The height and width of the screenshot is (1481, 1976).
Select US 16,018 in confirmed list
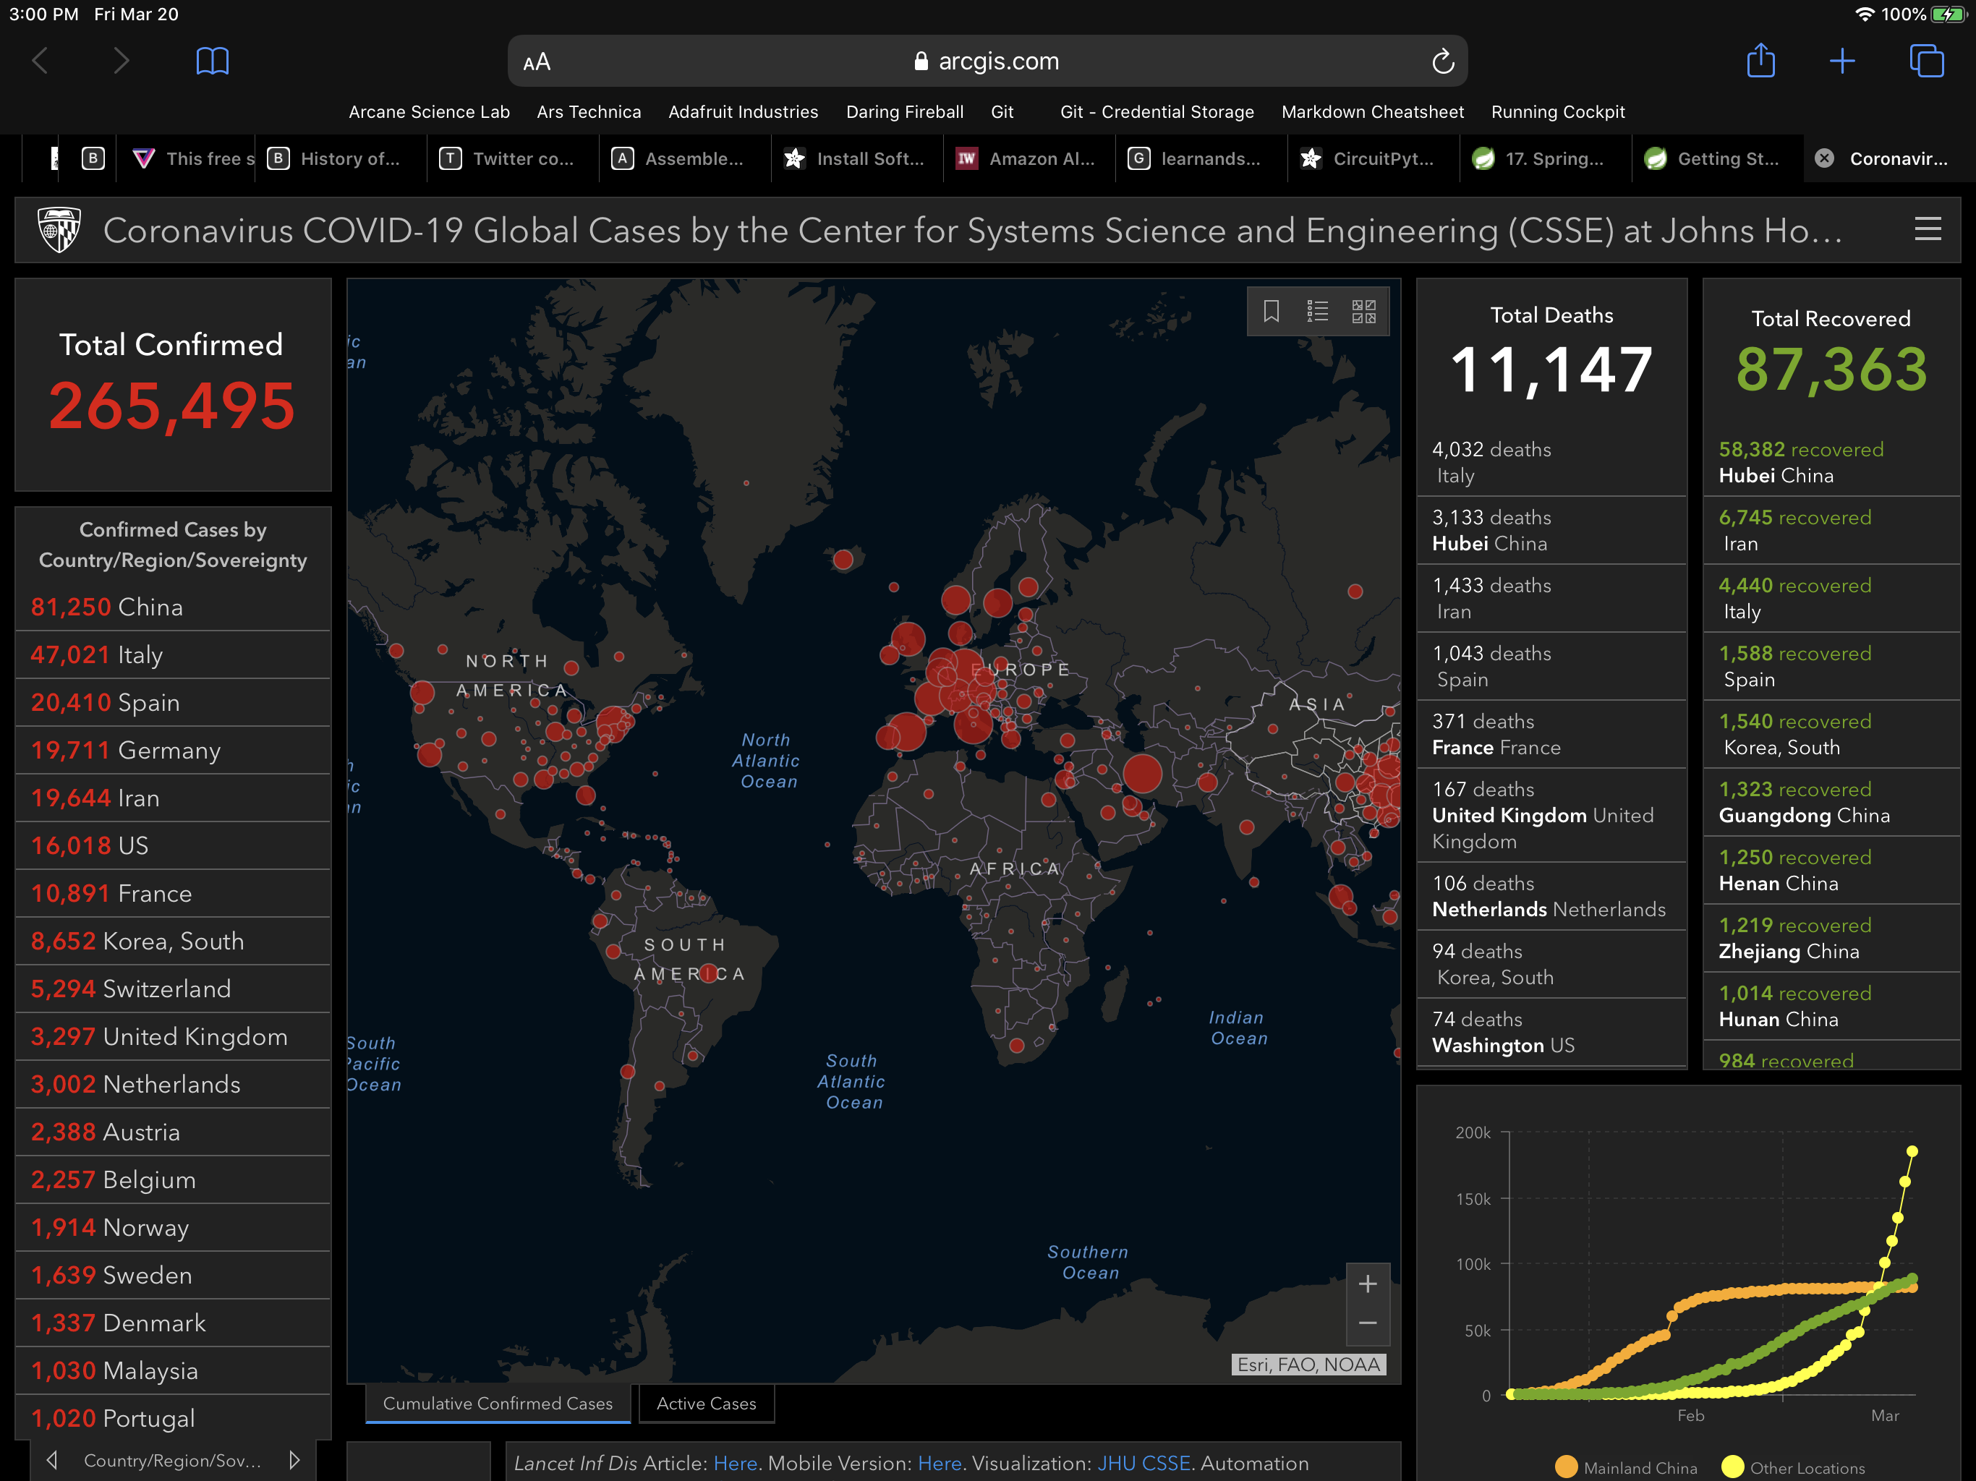[x=174, y=846]
